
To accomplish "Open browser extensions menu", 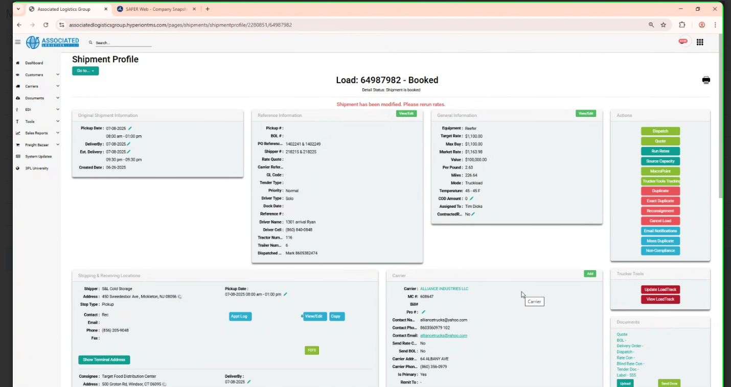I will 682,25.
